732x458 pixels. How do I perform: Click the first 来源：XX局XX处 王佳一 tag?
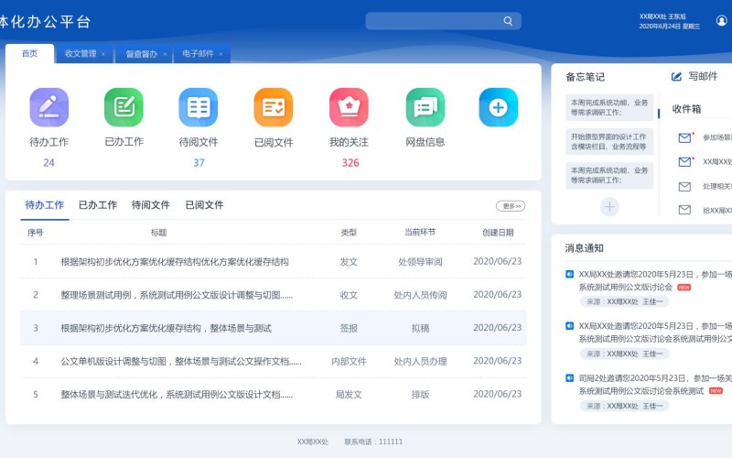click(624, 302)
